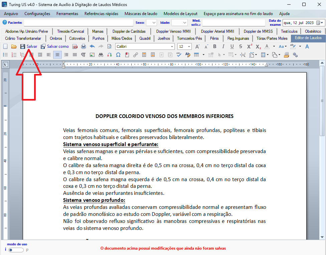Toggle Bold formatting

click(214, 46)
